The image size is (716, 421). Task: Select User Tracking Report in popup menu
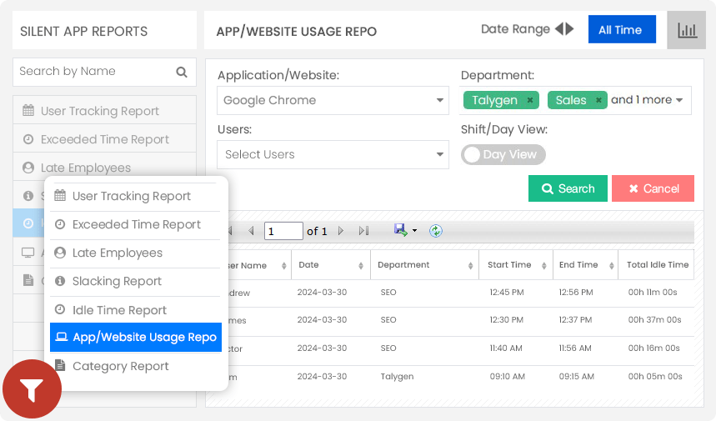pos(135,197)
